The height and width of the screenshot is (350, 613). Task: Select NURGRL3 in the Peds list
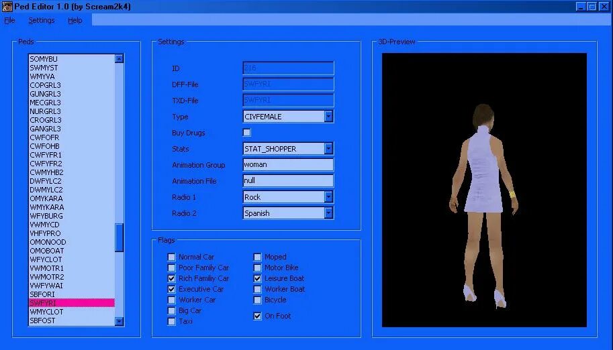pos(72,111)
